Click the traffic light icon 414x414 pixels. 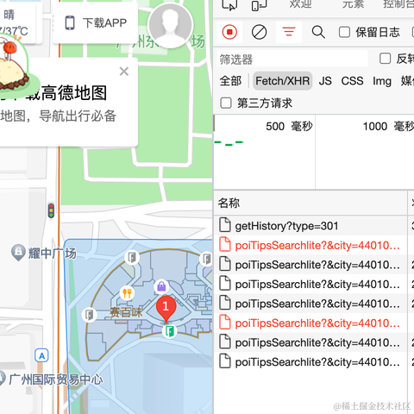coord(51,210)
